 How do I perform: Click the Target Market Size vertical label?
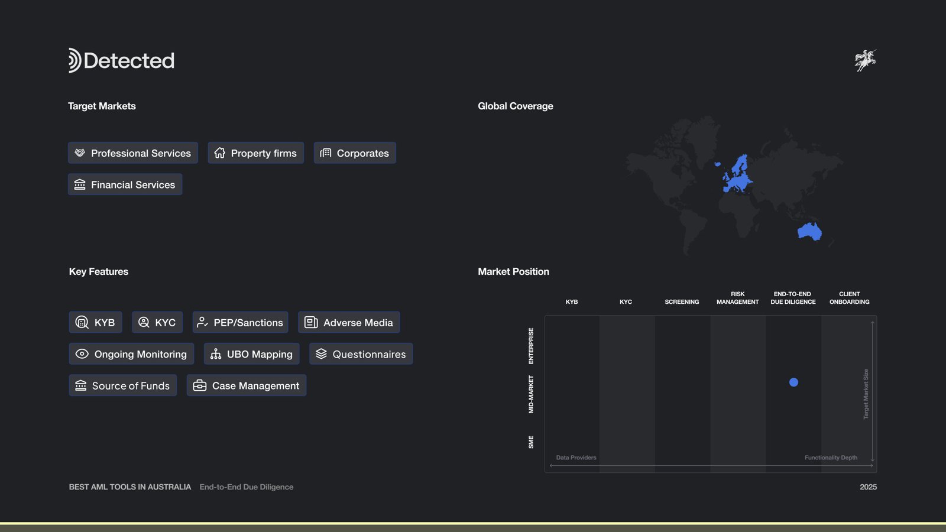(x=866, y=394)
